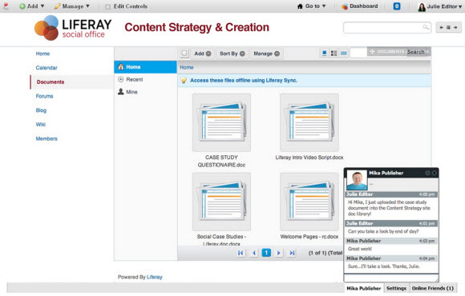Image resolution: width=465 pixels, height=296 pixels.
Task: Toggle the Edit Controls checkbox
Action: pyautogui.click(x=108, y=6)
